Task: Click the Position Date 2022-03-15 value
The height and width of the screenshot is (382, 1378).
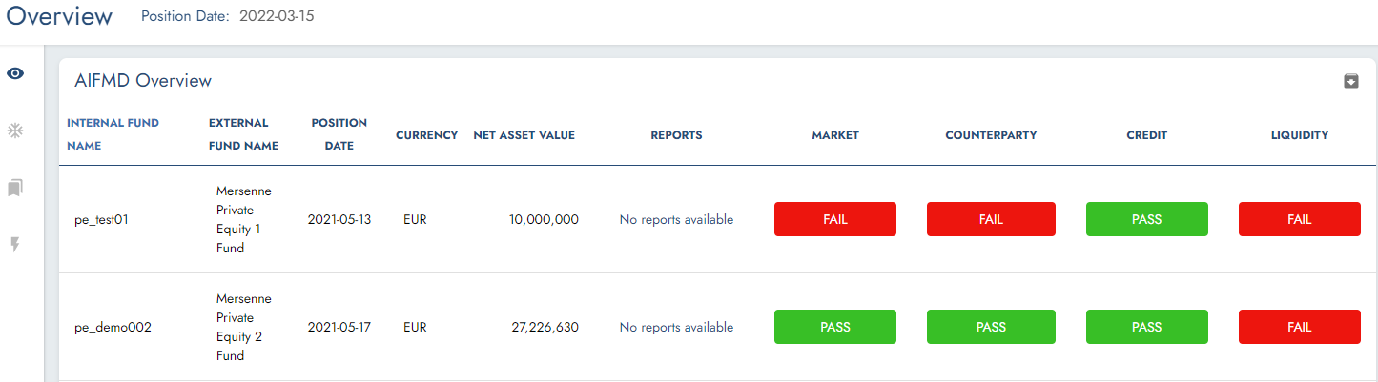Action: (277, 16)
